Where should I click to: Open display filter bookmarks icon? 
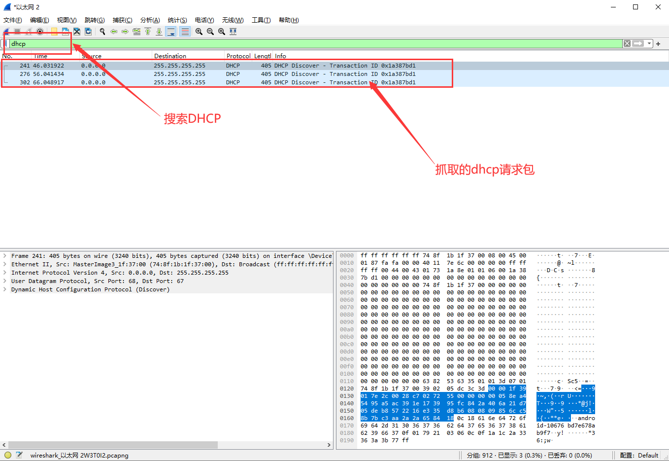[6, 43]
